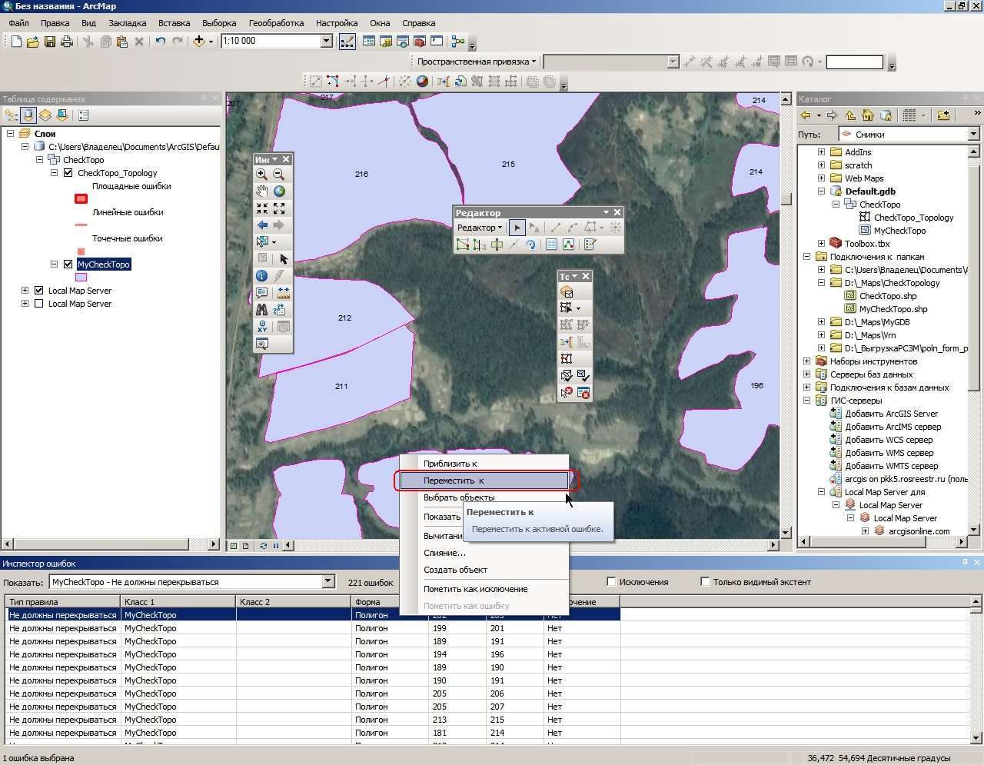Enable the Исключения checkbox
Viewport: 984px width, 765px height.
click(612, 582)
